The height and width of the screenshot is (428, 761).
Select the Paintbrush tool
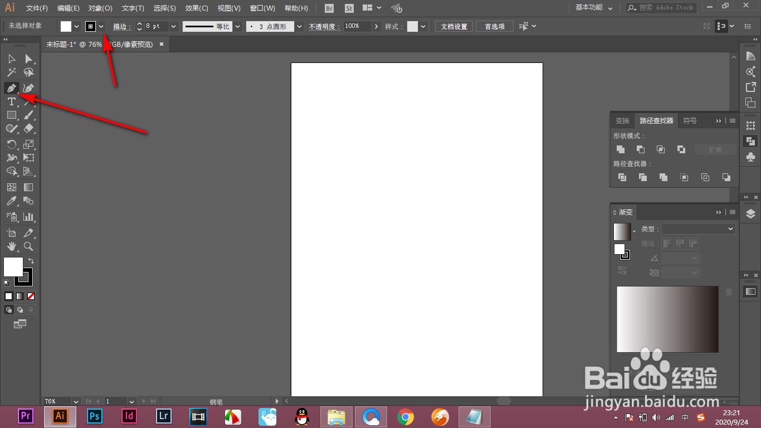28,115
